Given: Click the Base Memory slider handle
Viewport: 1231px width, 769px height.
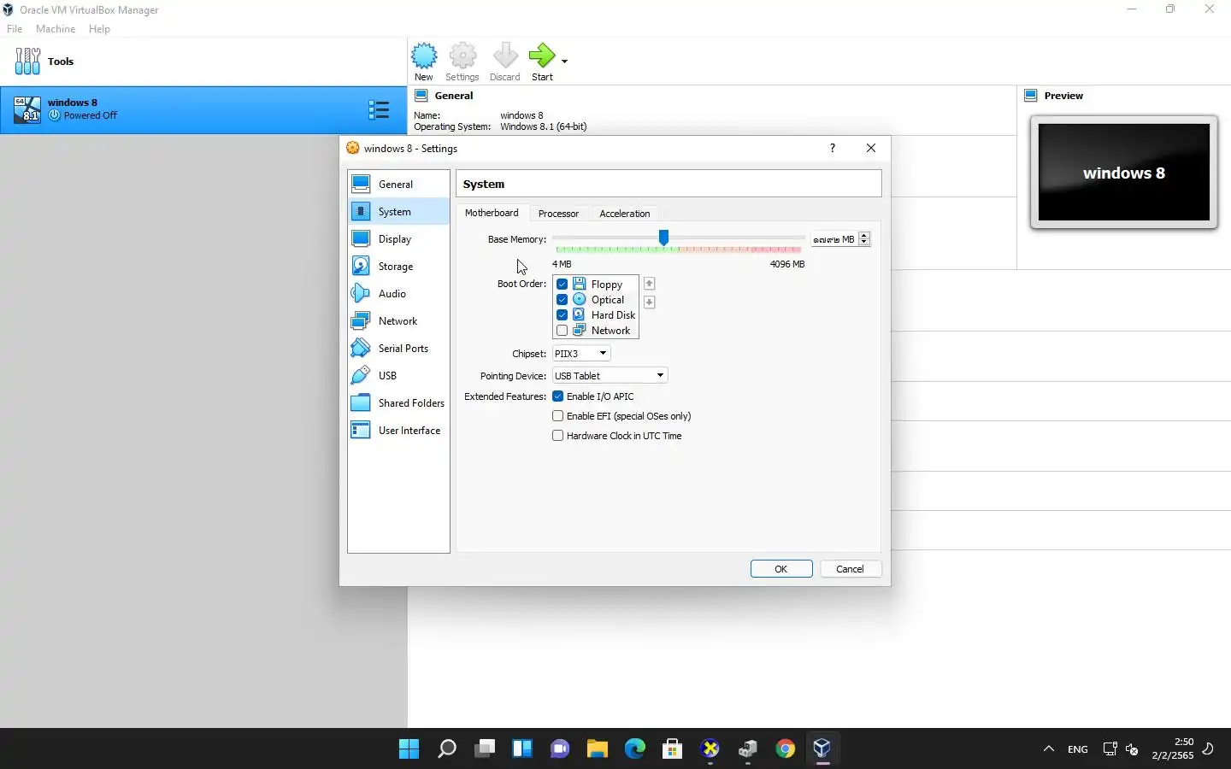Looking at the screenshot, I should click(663, 238).
